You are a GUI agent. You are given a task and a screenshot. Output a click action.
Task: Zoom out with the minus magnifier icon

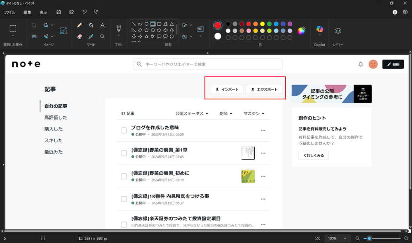(x=358, y=239)
